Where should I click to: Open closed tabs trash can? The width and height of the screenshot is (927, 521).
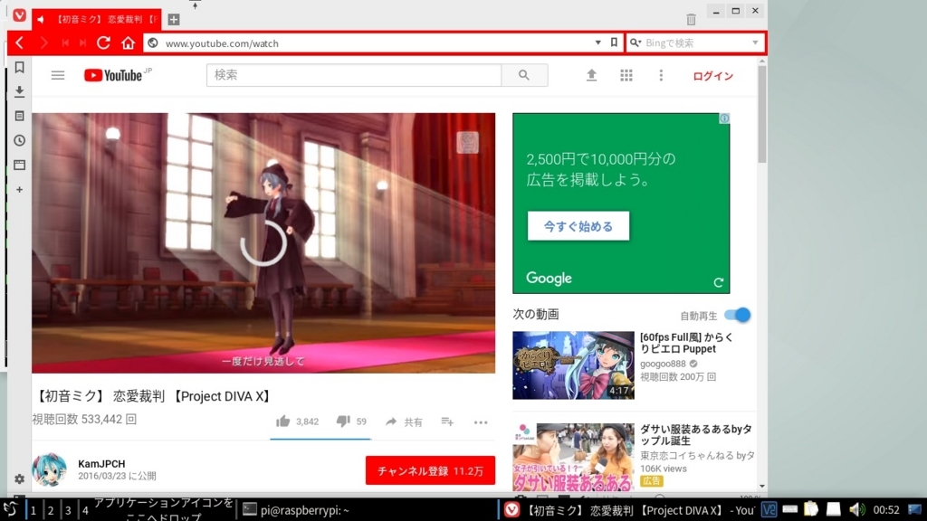691,20
